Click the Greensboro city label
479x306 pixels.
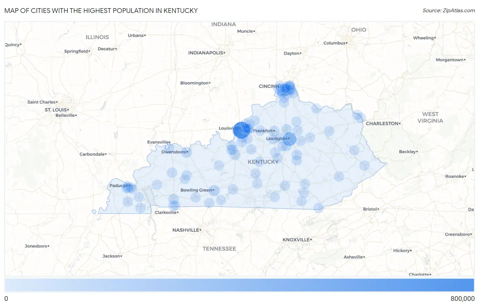tap(458, 235)
